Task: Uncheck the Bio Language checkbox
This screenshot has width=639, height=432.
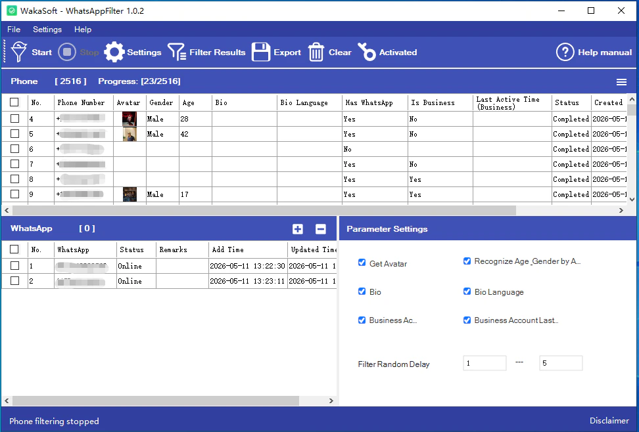Action: point(467,291)
